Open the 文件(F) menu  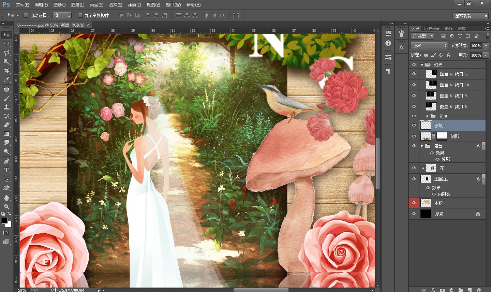click(23, 4)
